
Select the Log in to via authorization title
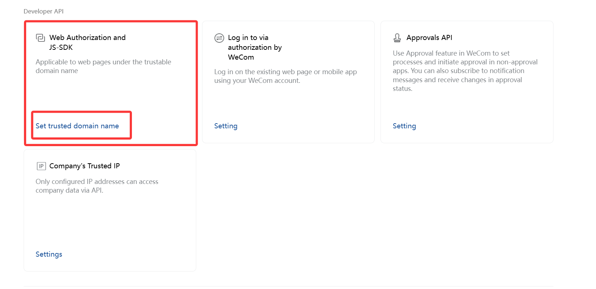[255, 47]
